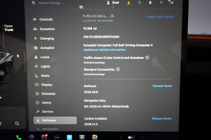Open the Theater clapperboard app in the dock
211x140 pixels.
coord(82,137)
